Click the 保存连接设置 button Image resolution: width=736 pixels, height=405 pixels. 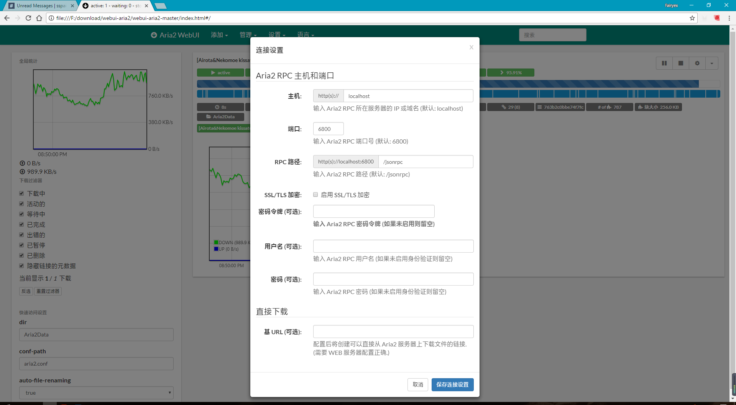click(x=452, y=384)
